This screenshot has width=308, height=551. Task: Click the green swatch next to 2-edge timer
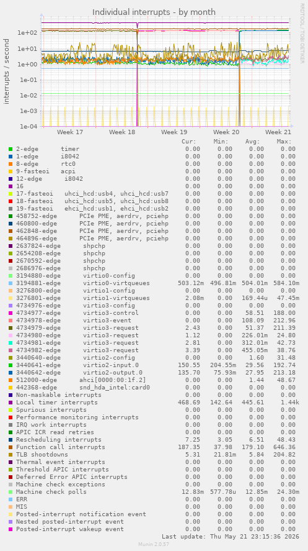coord(11,149)
